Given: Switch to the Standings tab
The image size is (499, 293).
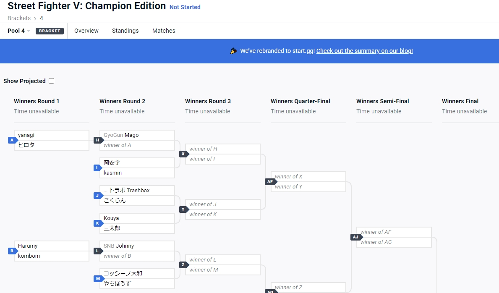Looking at the screenshot, I should click(125, 31).
